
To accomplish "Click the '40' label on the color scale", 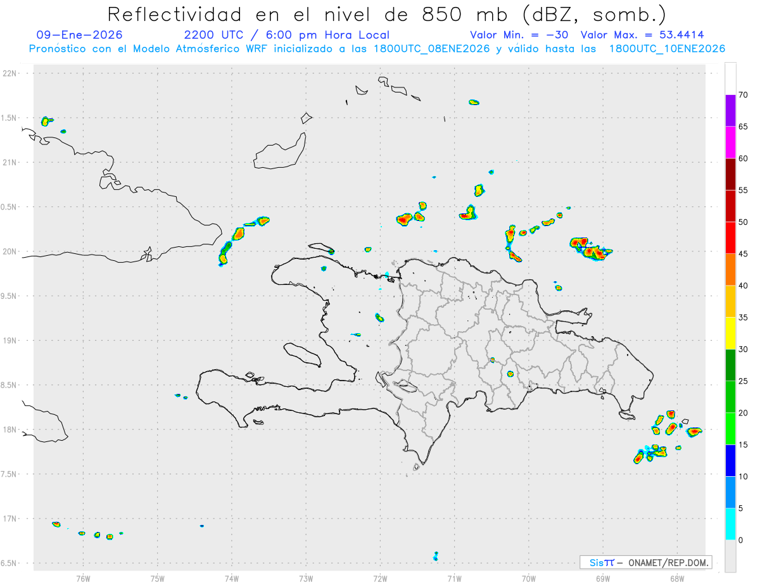I will coord(744,286).
